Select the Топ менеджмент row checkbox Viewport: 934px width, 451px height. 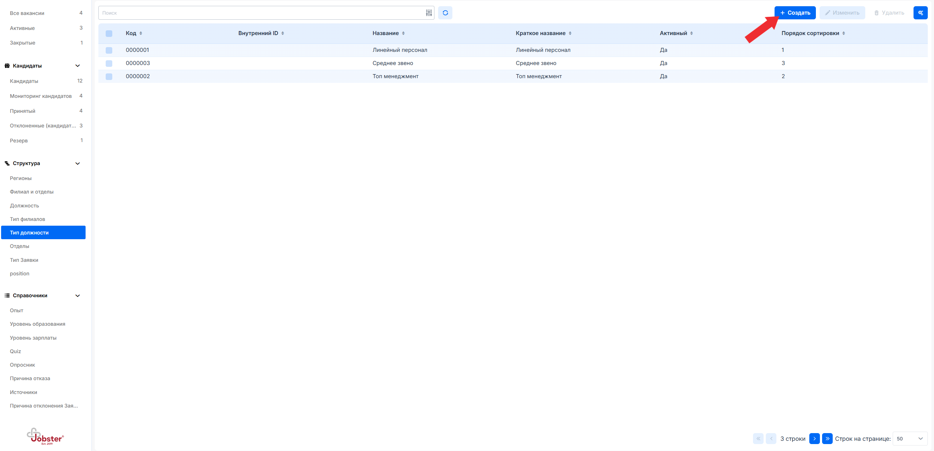click(109, 77)
